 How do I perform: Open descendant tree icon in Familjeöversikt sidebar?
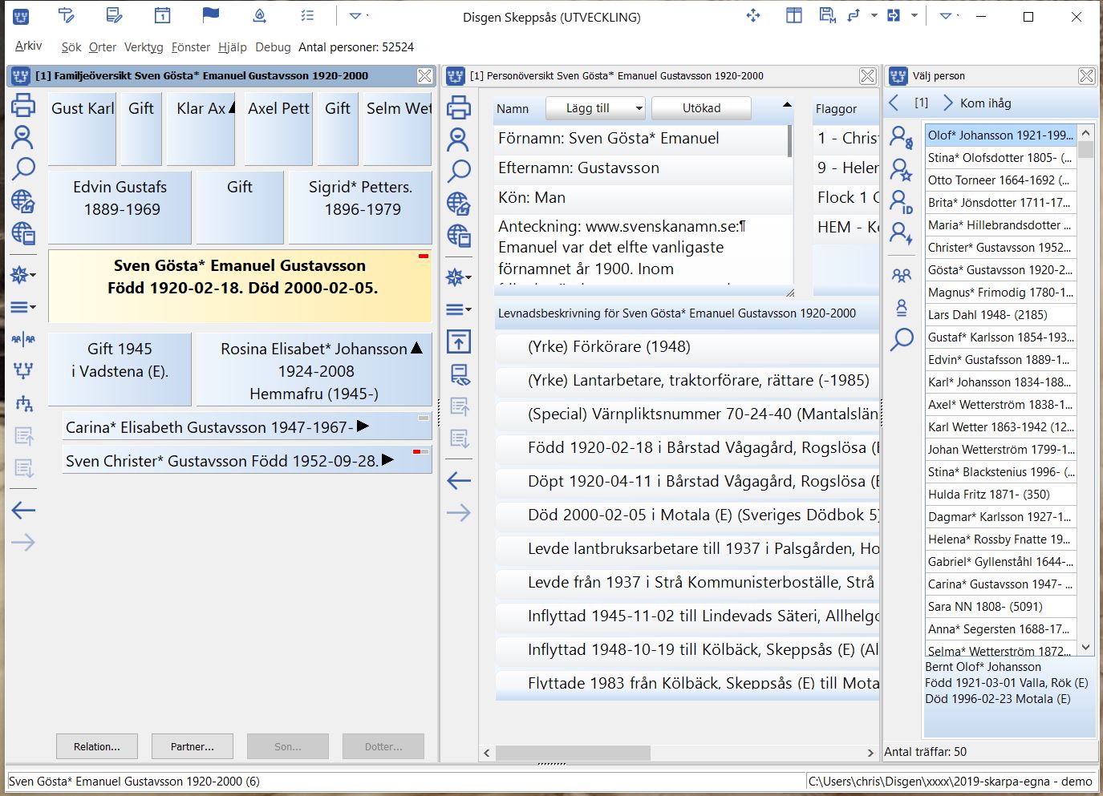tap(23, 403)
